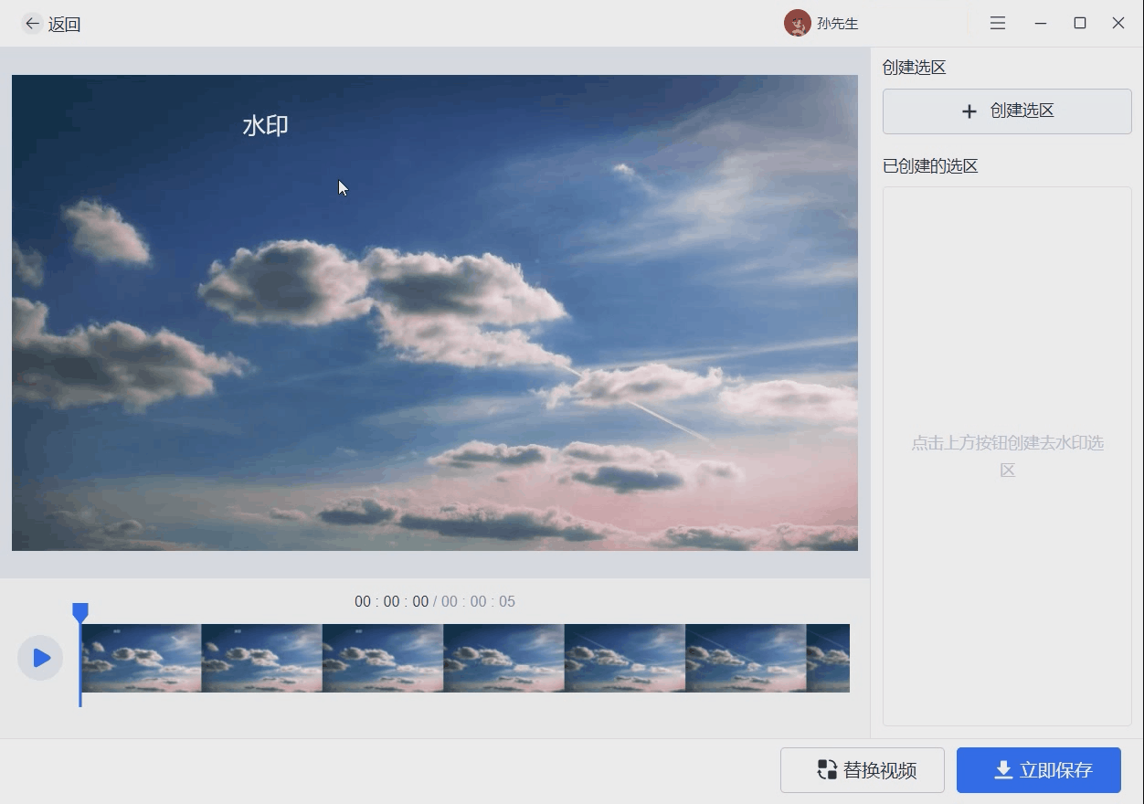Play the video preview
The image size is (1144, 804).
click(x=40, y=658)
